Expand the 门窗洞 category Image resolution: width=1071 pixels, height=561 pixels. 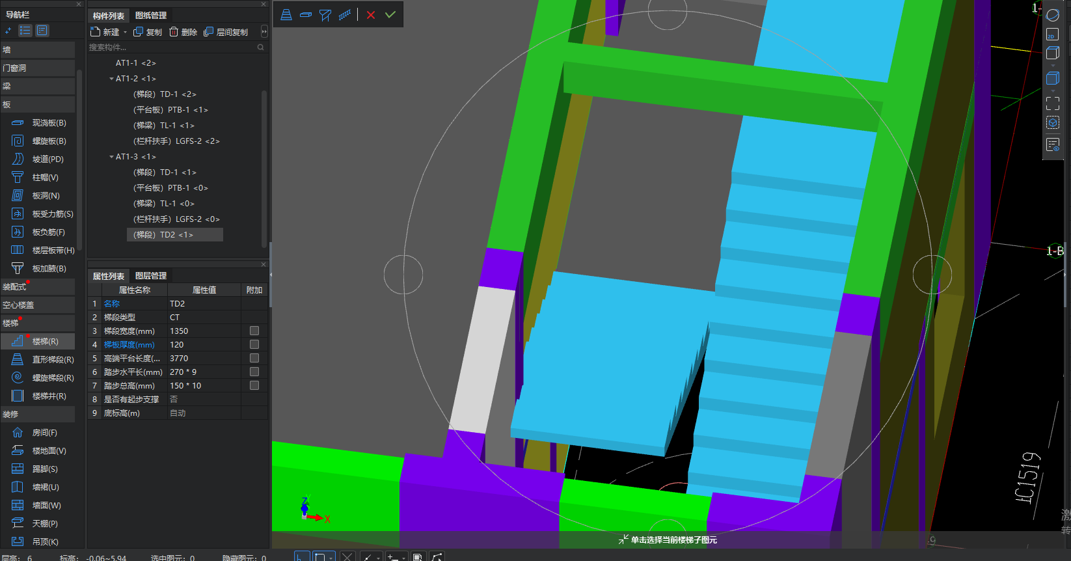pos(38,68)
